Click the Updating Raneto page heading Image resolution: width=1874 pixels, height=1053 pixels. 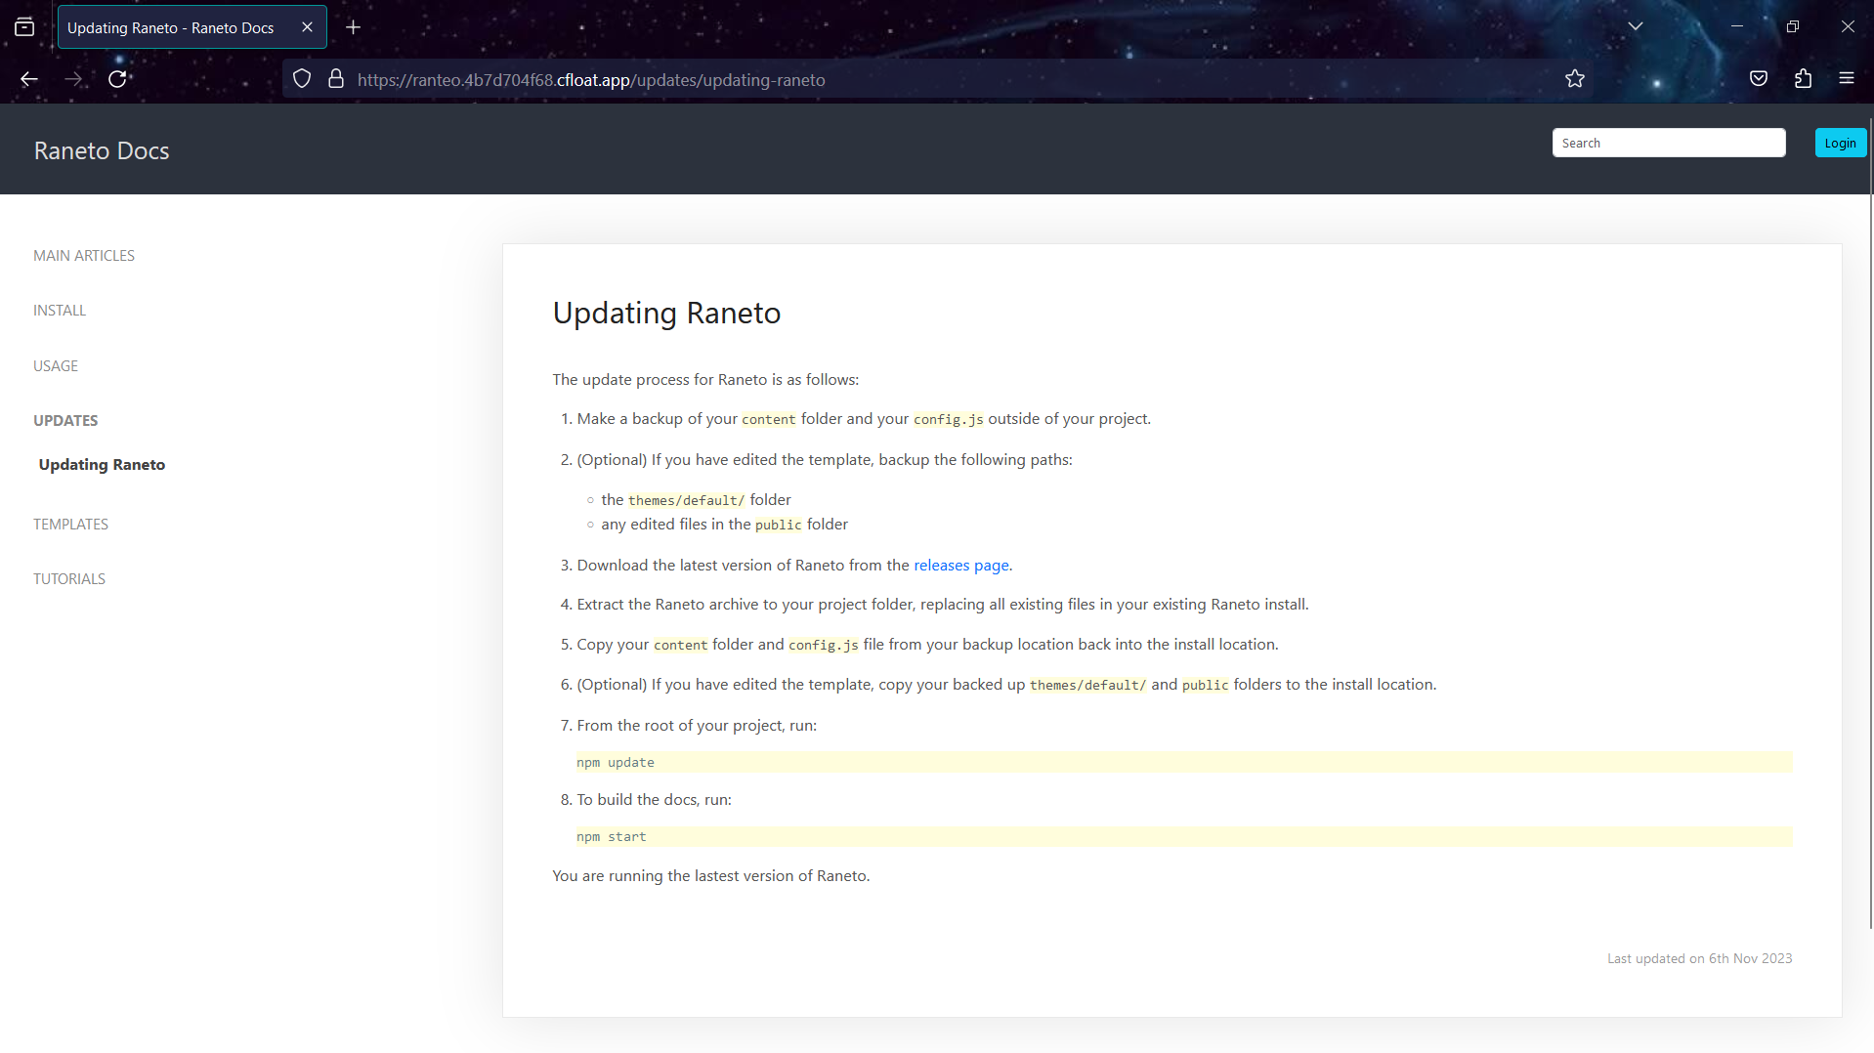(666, 313)
